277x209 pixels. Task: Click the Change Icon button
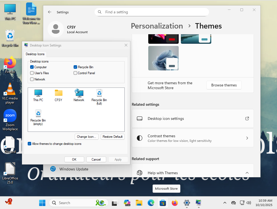[87, 137]
